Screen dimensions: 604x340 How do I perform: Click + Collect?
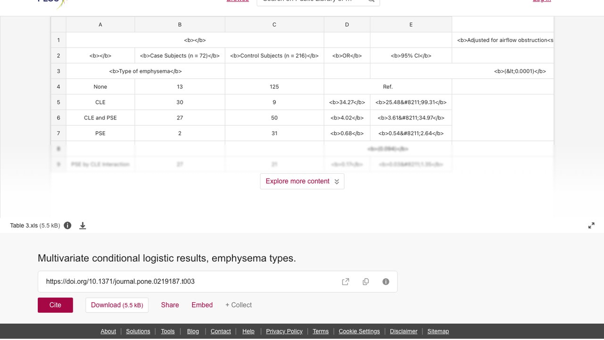coord(238,305)
